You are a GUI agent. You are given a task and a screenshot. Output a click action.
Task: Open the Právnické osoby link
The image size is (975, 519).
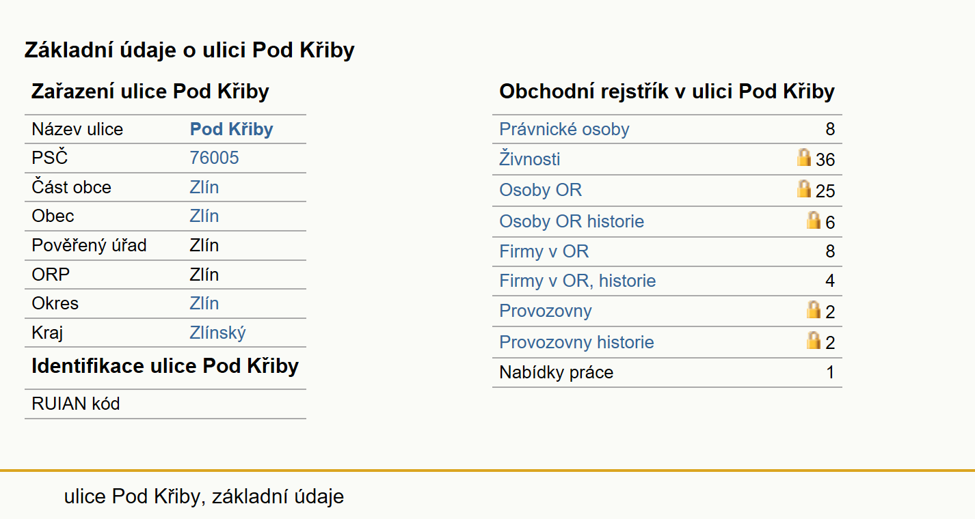coord(564,129)
